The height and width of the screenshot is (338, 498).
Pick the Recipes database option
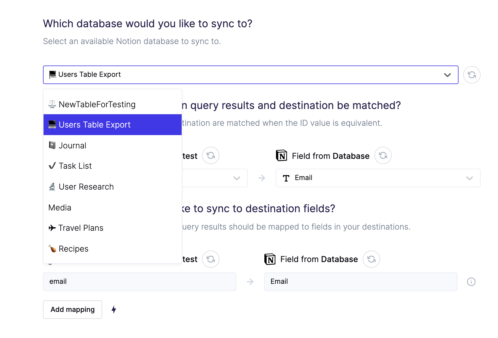113,249
